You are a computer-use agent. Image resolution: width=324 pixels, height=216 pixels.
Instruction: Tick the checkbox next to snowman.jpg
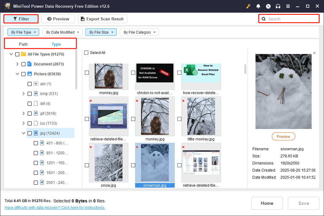133,165
